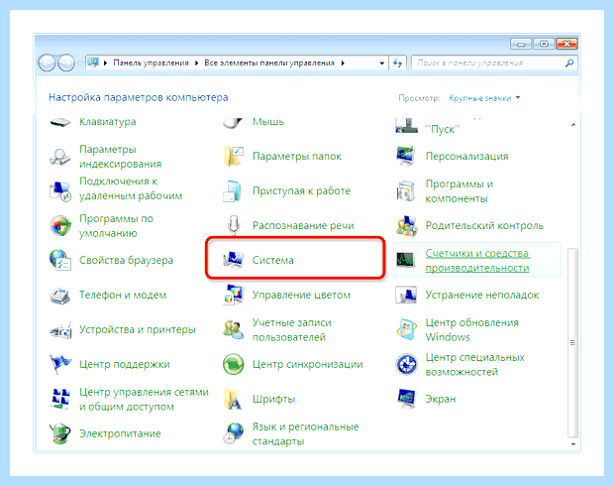This screenshot has width=614, height=486.
Task: Open Язык и региональные стандарты icon
Action: tap(234, 433)
